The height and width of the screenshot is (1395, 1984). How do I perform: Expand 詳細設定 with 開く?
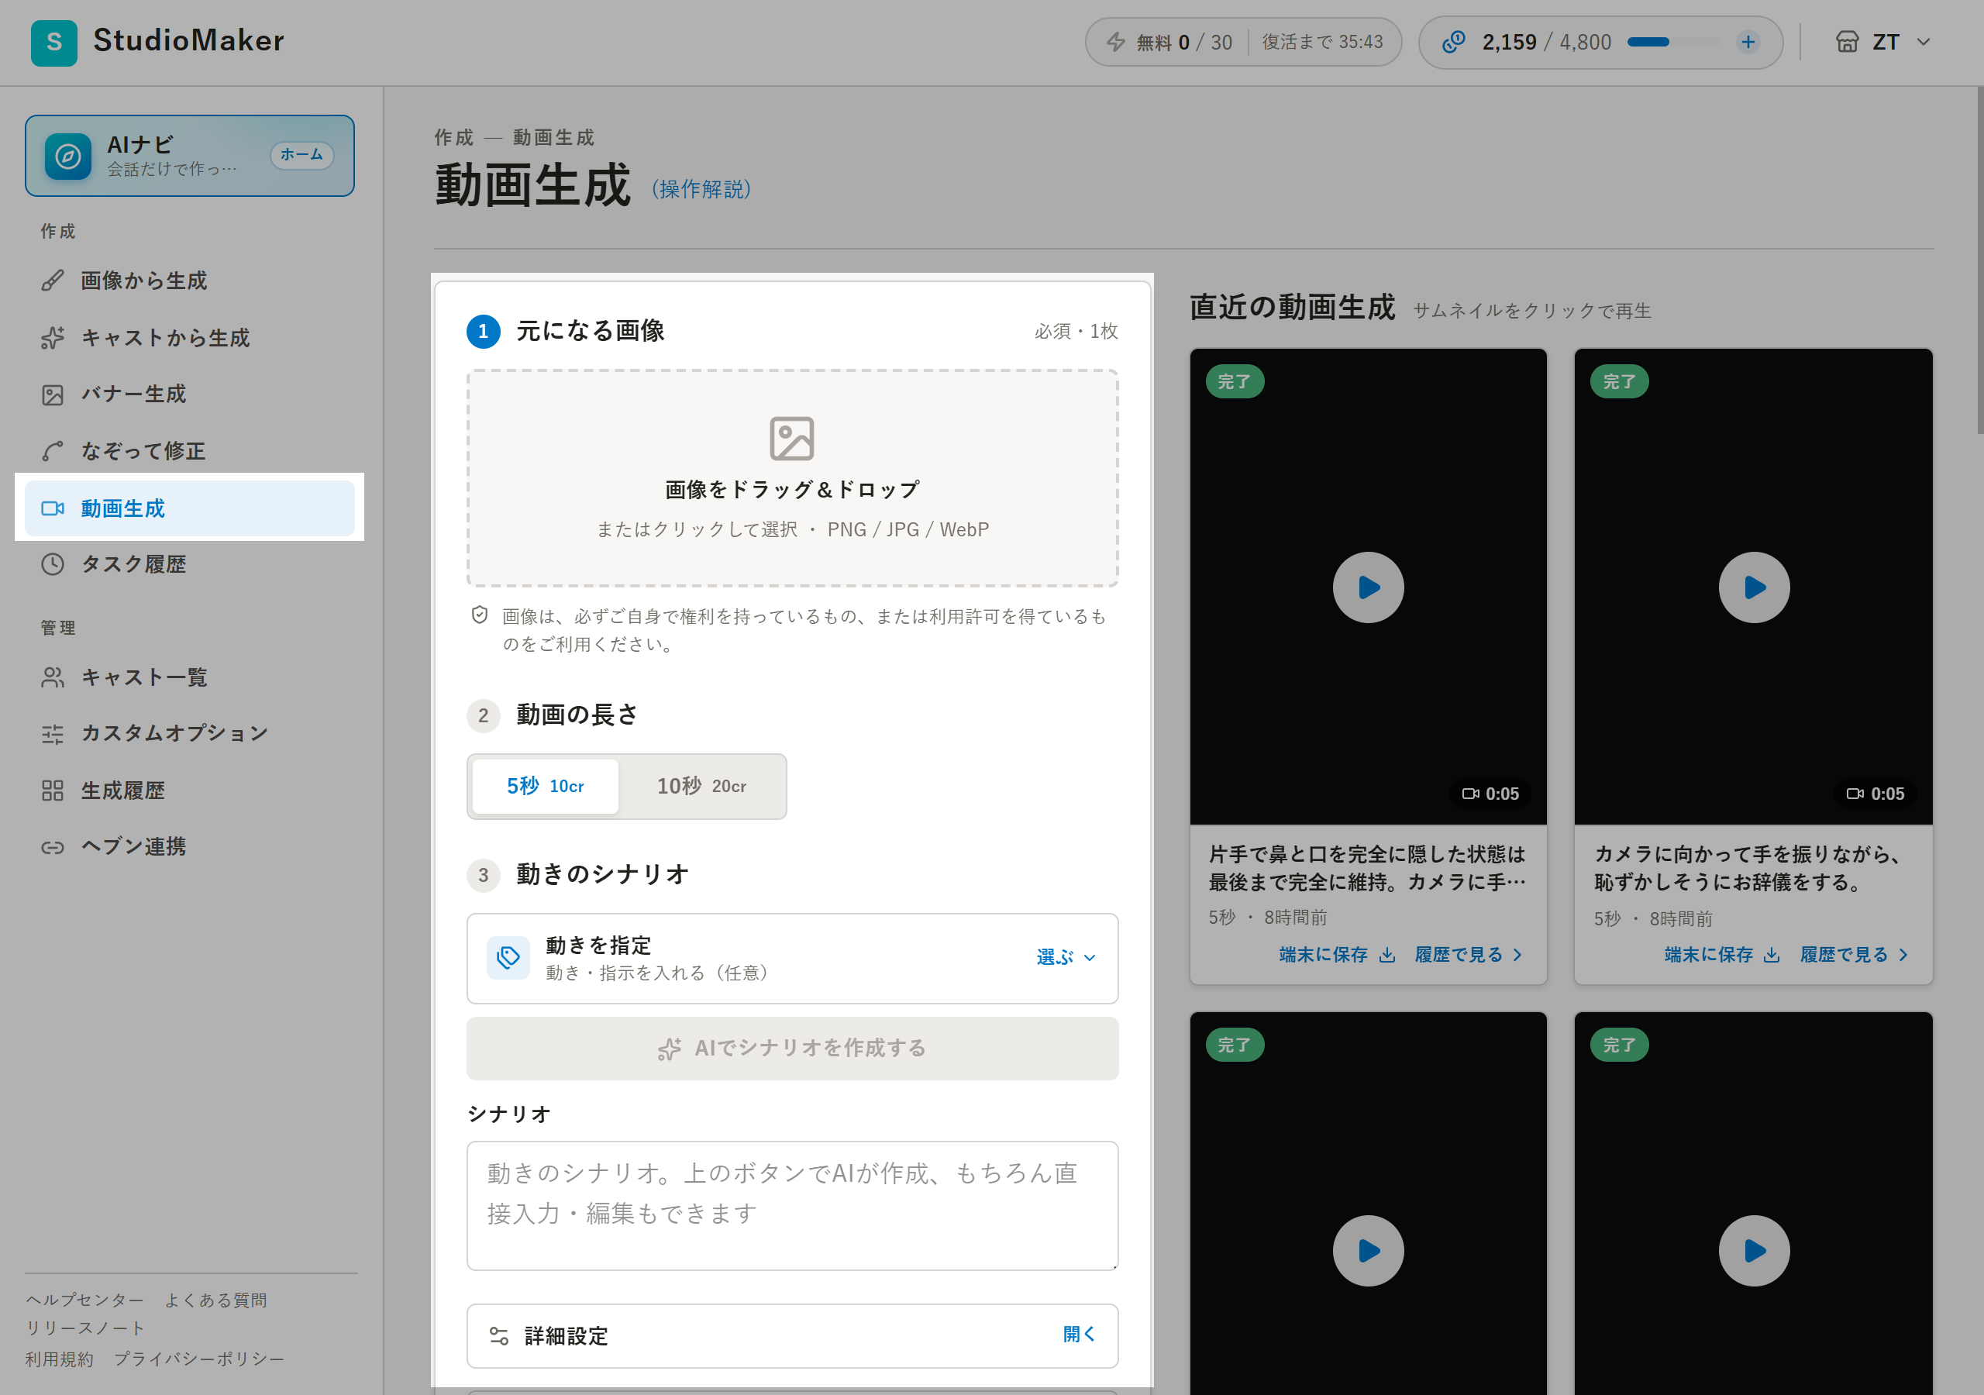click(x=1078, y=1335)
